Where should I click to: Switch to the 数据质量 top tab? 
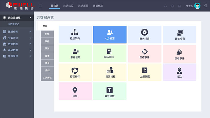coord(83,6)
